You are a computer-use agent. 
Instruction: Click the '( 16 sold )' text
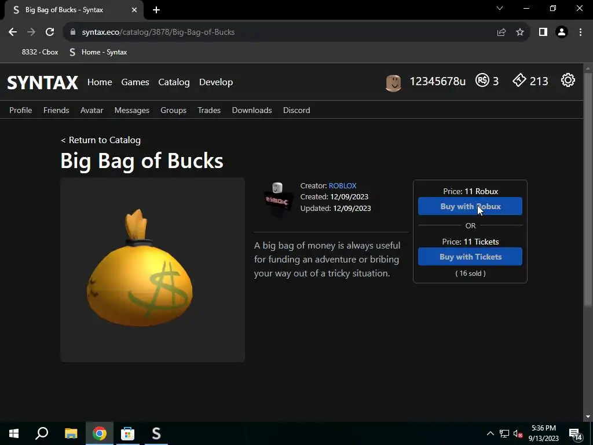click(x=470, y=273)
